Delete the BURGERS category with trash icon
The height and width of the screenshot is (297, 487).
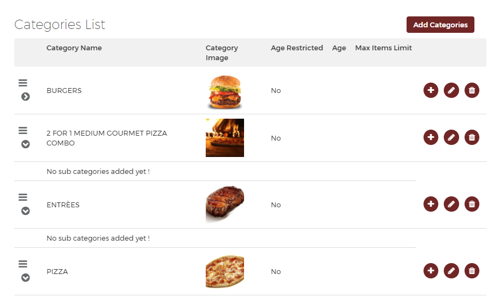(472, 90)
